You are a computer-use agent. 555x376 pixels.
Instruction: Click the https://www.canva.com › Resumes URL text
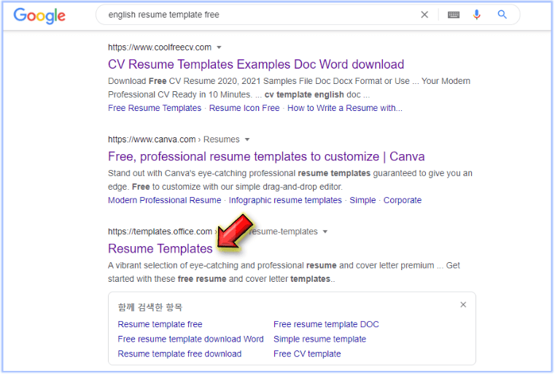(174, 139)
